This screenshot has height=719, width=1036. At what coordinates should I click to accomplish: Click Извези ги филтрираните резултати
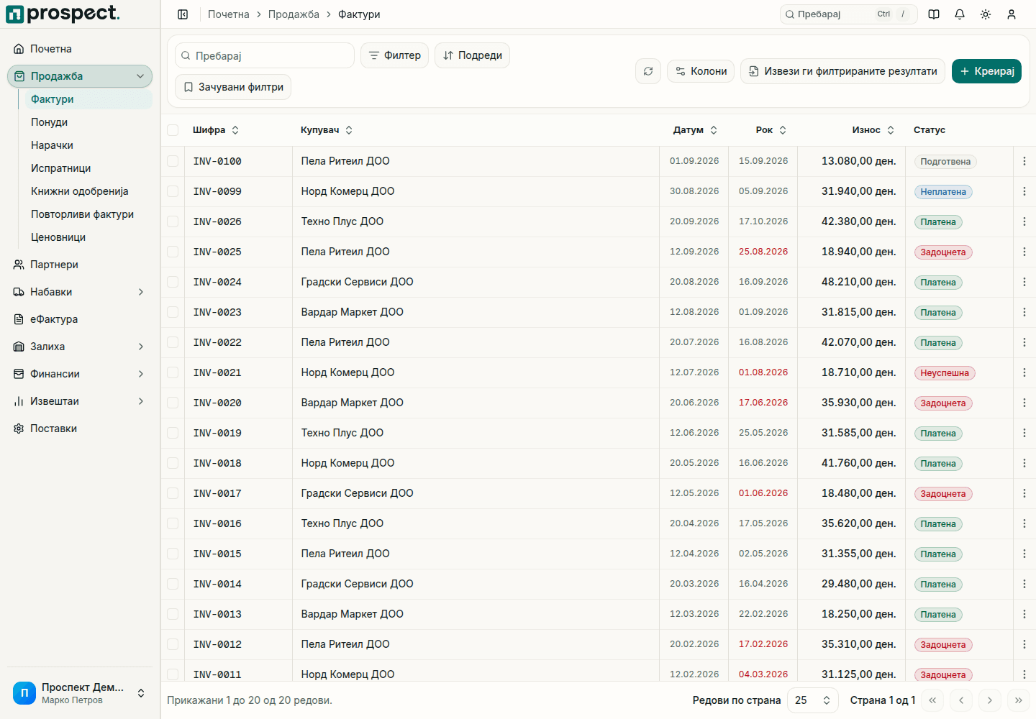point(842,71)
